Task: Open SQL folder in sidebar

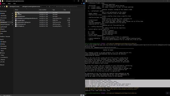Action: [x=2, y=34]
